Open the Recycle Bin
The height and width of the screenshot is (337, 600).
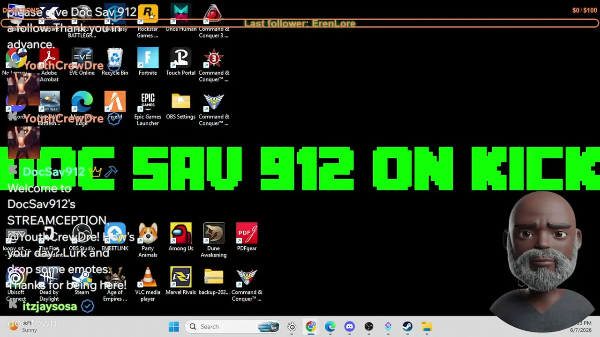click(115, 62)
